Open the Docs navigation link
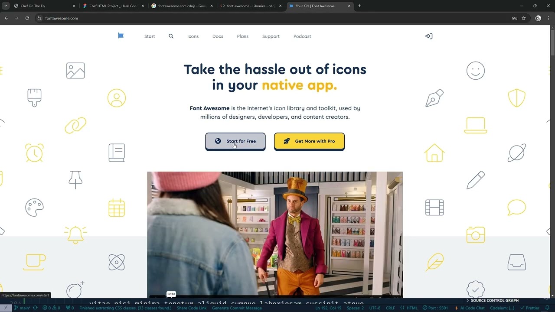Image resolution: width=555 pixels, height=312 pixels. [x=218, y=36]
